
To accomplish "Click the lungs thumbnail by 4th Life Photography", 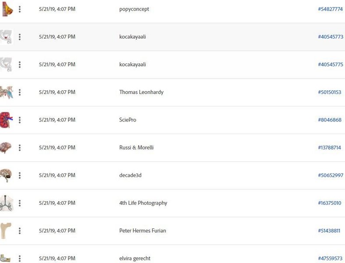I will 7,203.
